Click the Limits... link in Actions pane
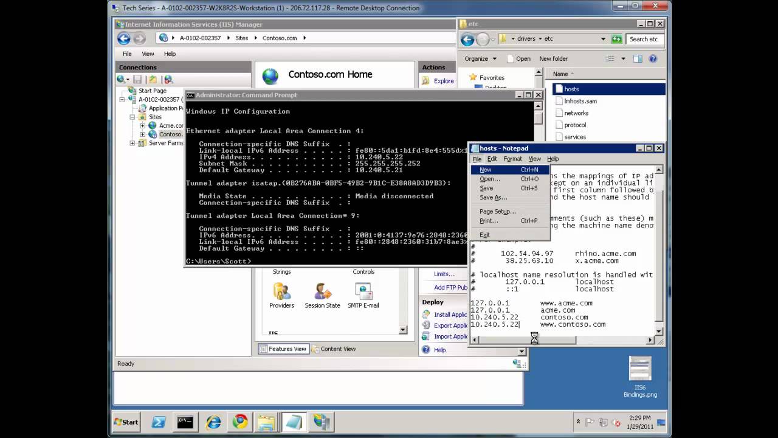The height and width of the screenshot is (438, 778). 444,274
